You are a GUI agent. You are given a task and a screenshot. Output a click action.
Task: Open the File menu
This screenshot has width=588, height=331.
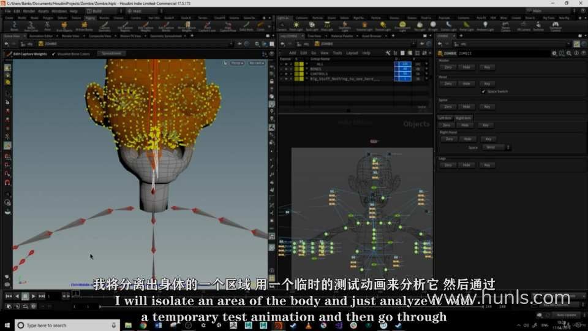[x=7, y=11]
